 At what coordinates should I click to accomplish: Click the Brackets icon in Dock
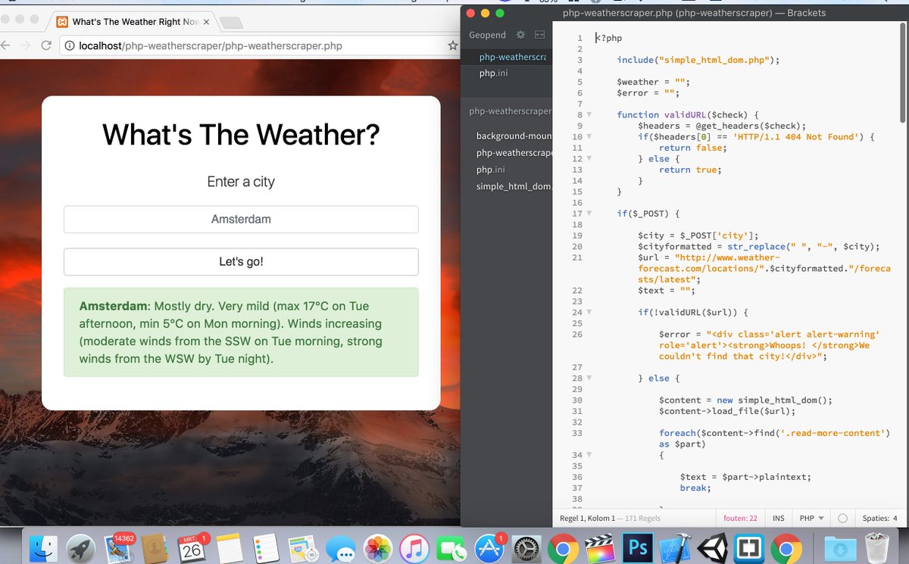[x=749, y=548]
